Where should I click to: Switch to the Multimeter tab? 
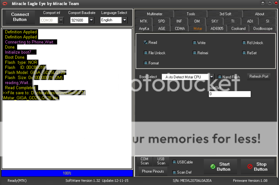(154, 14)
